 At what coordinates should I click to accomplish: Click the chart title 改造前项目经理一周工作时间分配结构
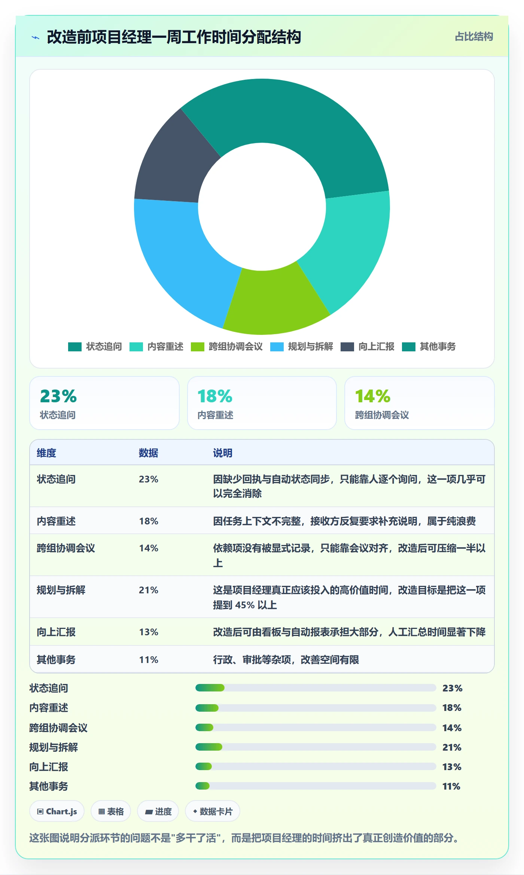(174, 37)
